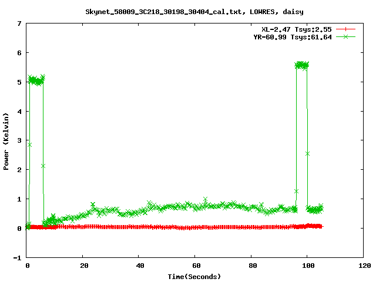Click the y-axis tick label 7

[x=19, y=23]
